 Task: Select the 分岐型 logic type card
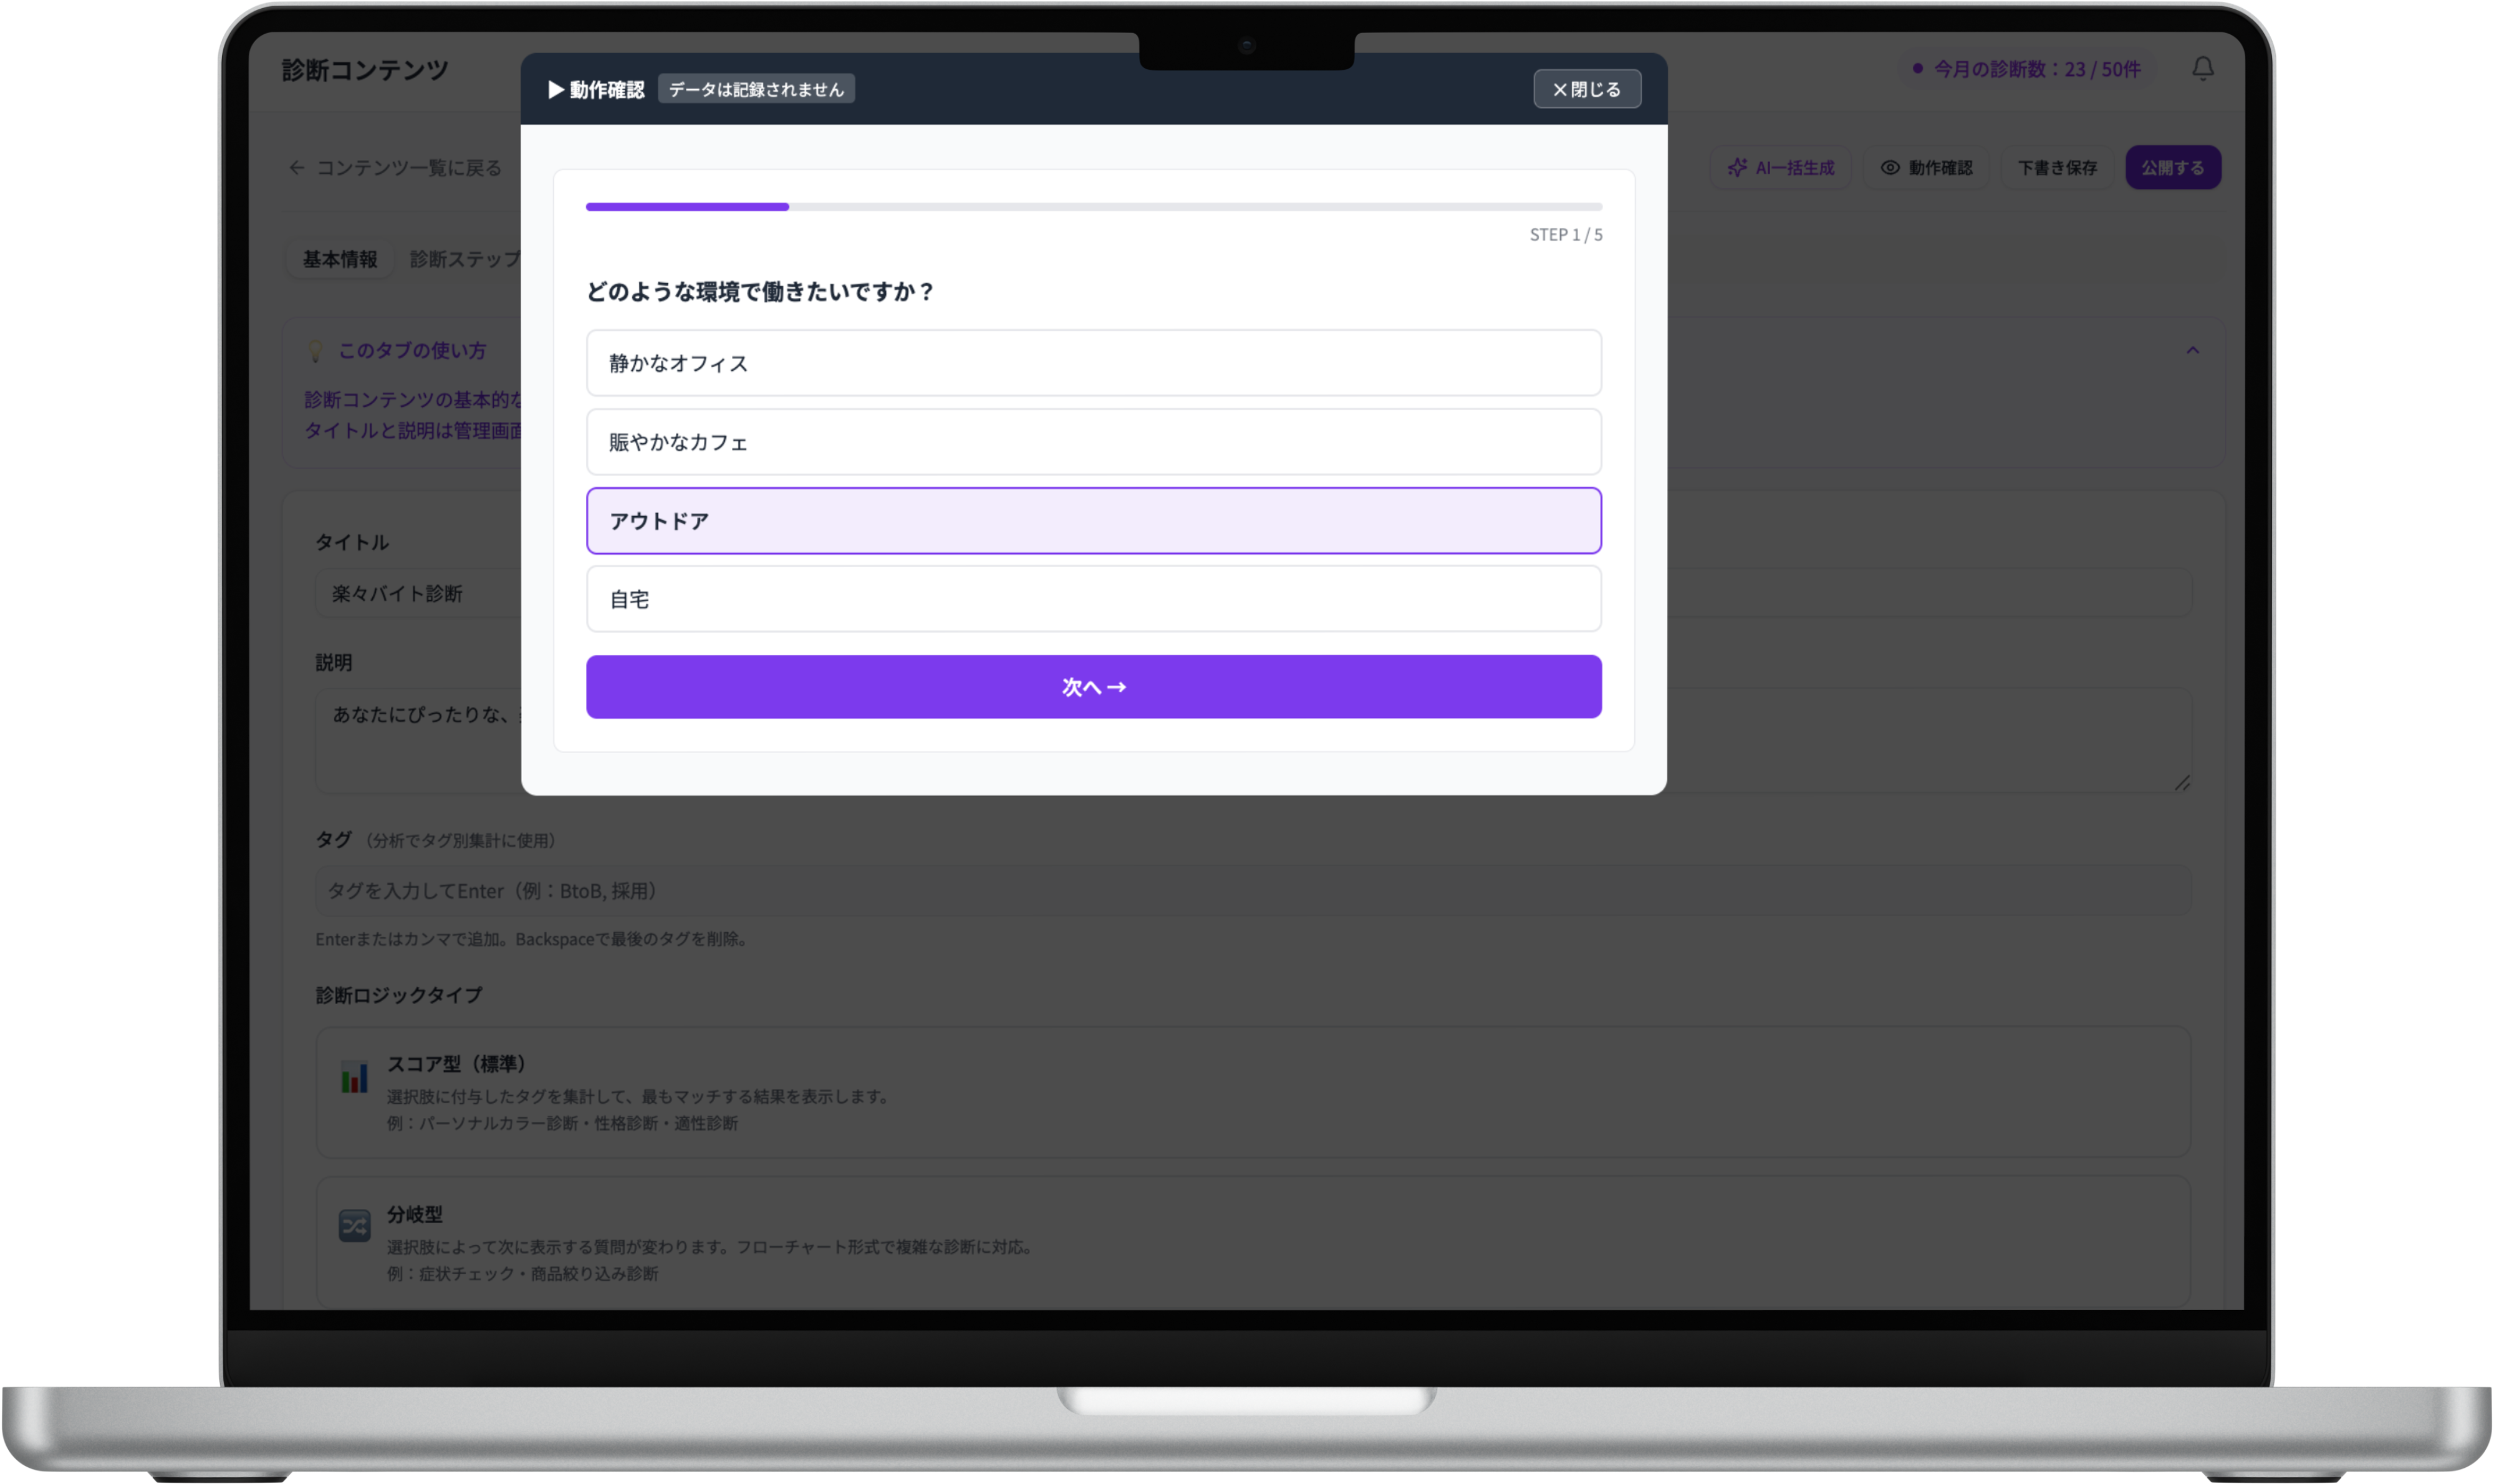[1253, 1243]
